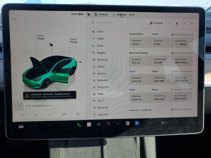Tap the green phone icon in dock
The width and height of the screenshot is (211, 158).
[x=79, y=124]
